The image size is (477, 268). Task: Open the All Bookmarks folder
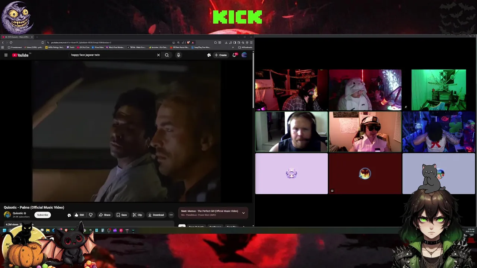246,47
